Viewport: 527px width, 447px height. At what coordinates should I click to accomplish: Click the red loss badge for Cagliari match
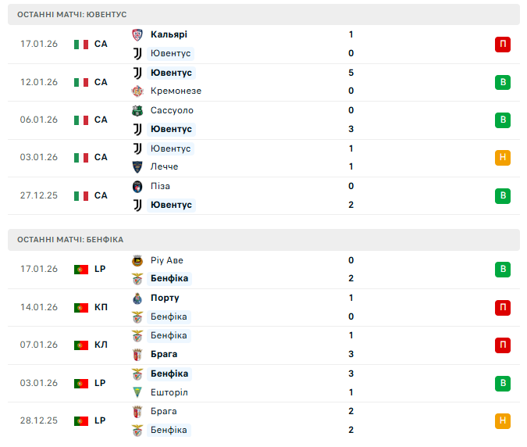click(503, 44)
